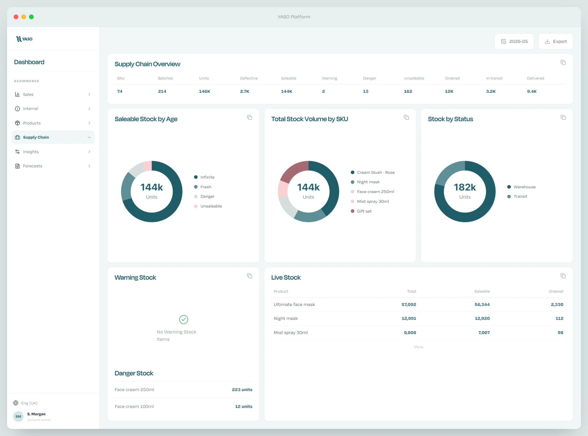The width and height of the screenshot is (588, 436).
Task: Click the Supply Chain briefcase icon
Action: 17,137
